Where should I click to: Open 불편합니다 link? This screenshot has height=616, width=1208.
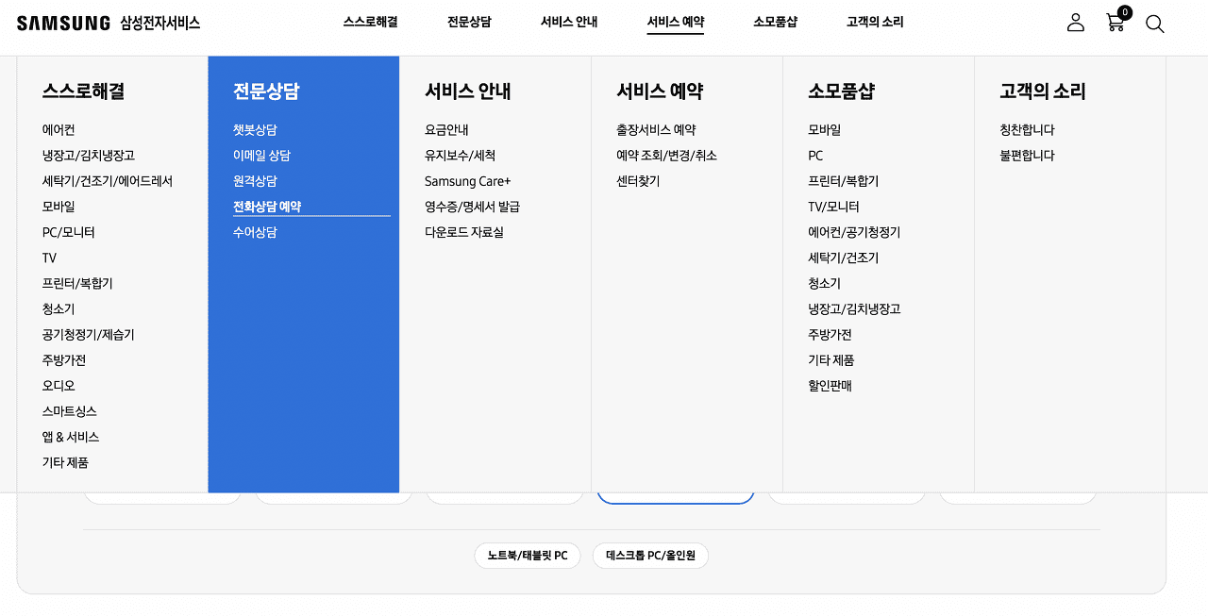tap(1027, 156)
